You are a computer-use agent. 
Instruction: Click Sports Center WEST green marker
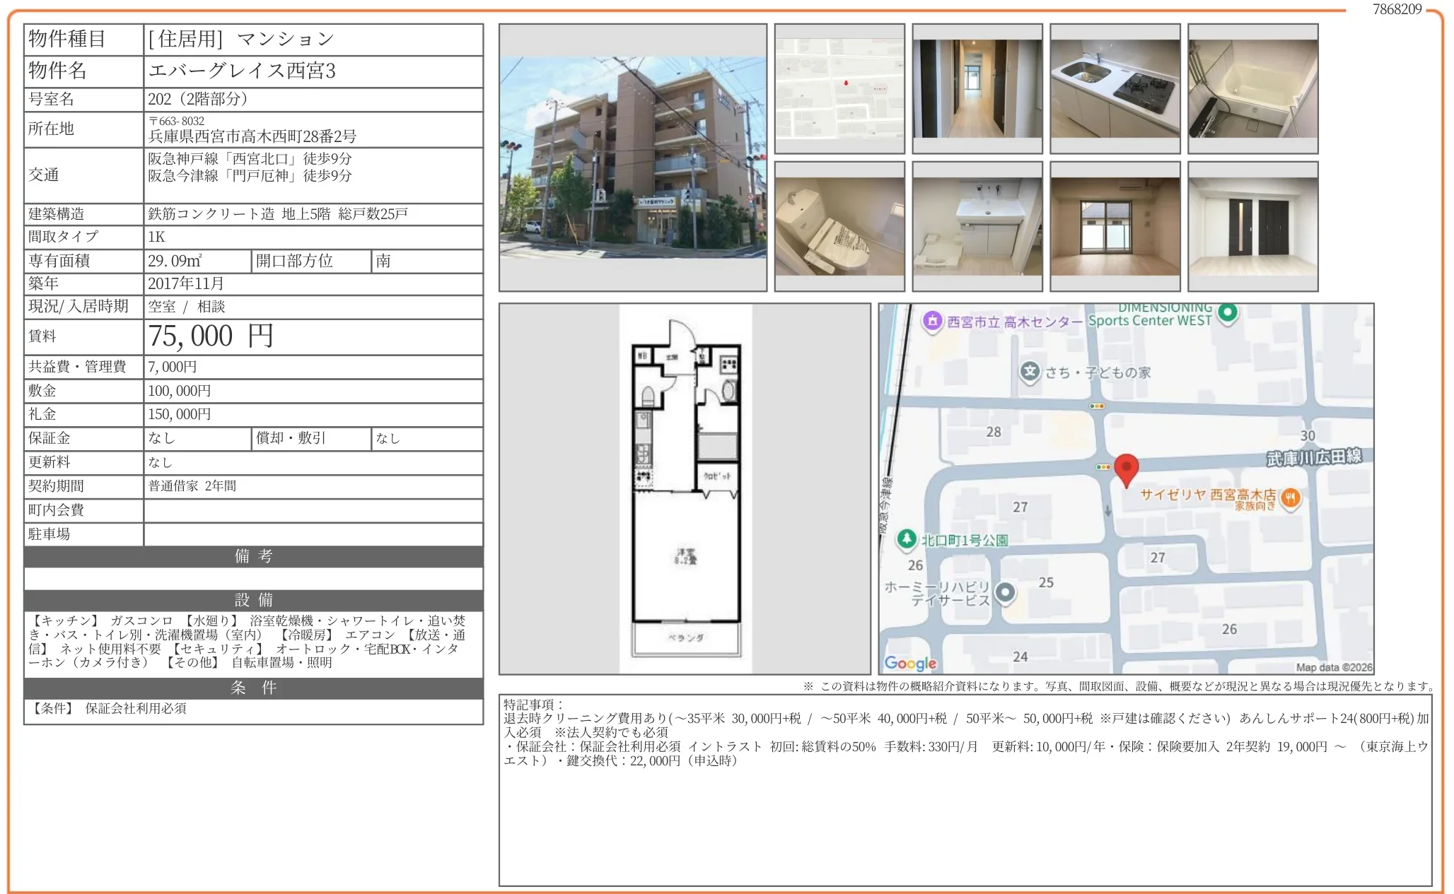point(1228,312)
